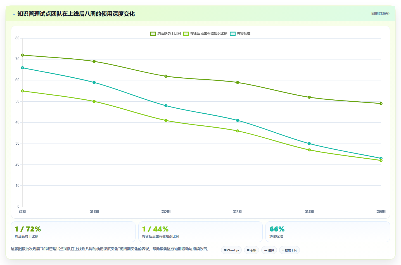Click the 66% 决策标准 card
The height and width of the screenshot is (265, 401).
[x=328, y=232]
